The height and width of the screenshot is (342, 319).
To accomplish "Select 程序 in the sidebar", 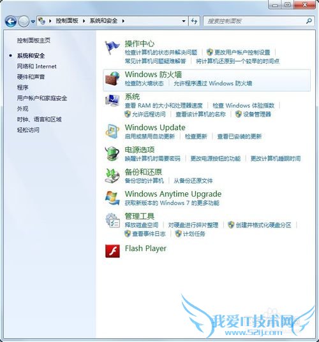I will pyautogui.click(x=23, y=87).
